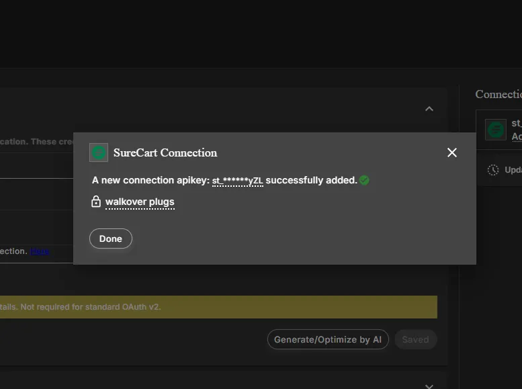Click the walkover plugs connection name
This screenshot has width=522, height=389.
point(140,202)
